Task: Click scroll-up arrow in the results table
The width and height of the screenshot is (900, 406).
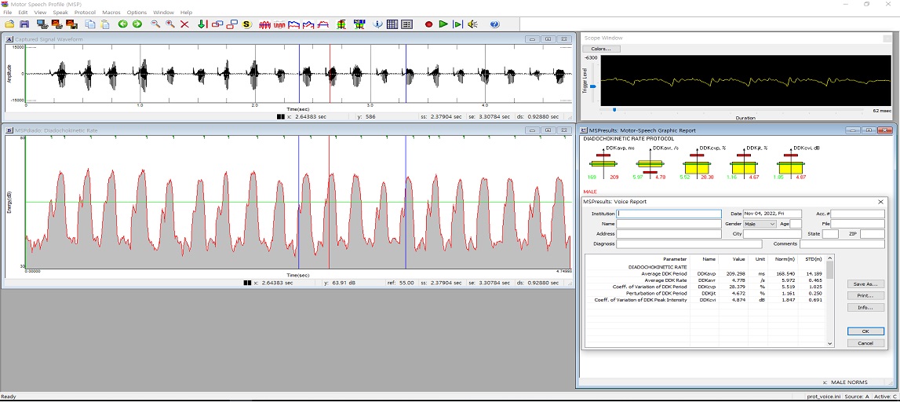Action: [x=829, y=258]
